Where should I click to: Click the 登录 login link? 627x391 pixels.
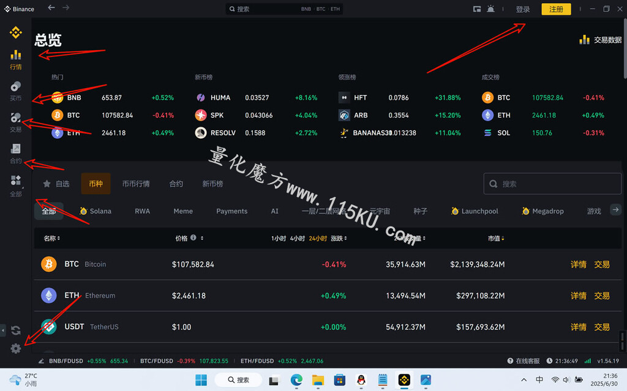pos(523,9)
